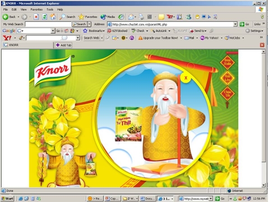269x202 pixels.
Task: Click the Yahoo Y! icon in IE toolbar
Action: [170, 17]
